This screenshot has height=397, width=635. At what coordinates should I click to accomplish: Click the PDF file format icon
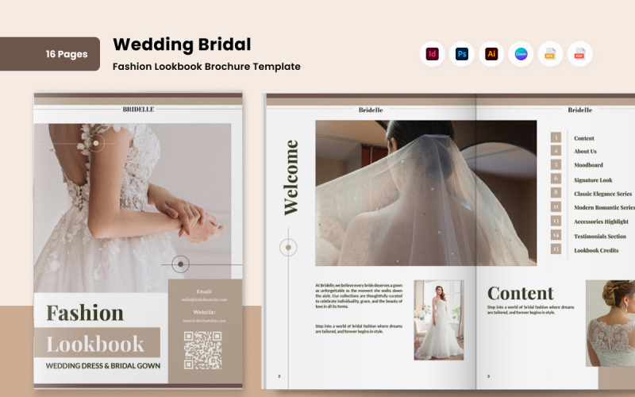point(580,54)
